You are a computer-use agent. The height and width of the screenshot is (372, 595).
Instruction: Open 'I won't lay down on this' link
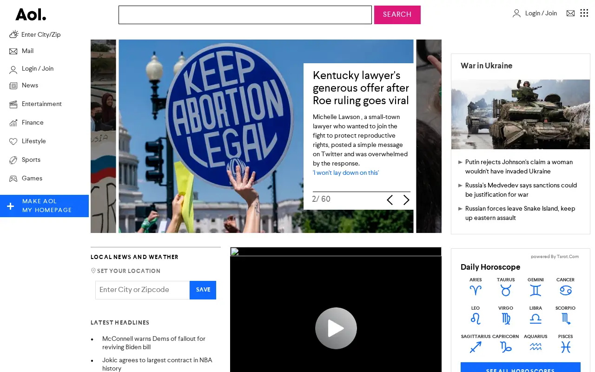coord(346,173)
